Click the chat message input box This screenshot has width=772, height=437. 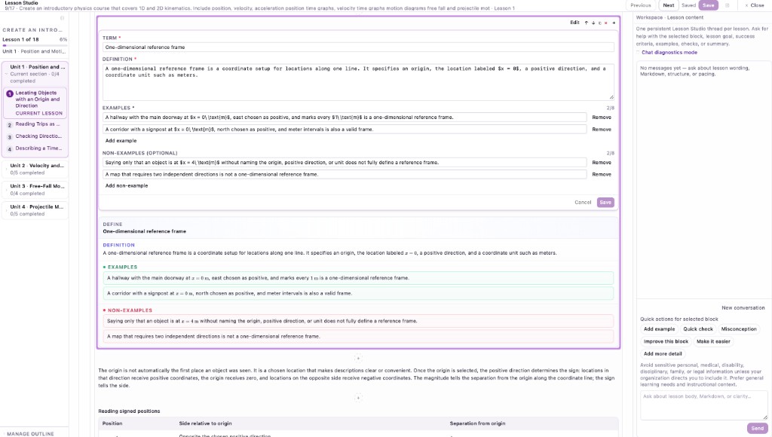pyautogui.click(x=703, y=405)
